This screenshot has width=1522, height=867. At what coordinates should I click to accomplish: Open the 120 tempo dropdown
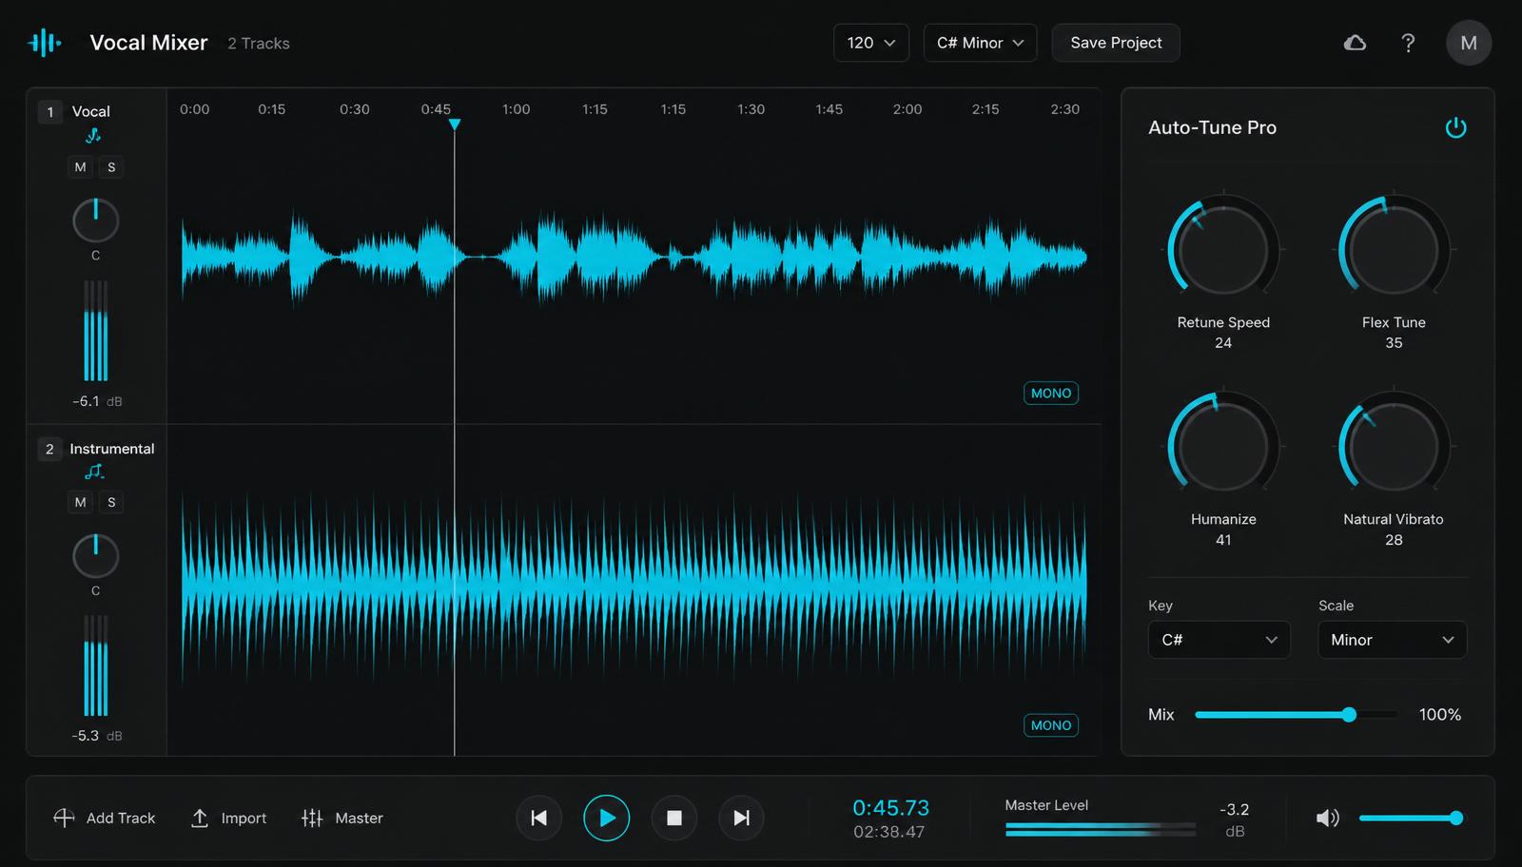(871, 43)
